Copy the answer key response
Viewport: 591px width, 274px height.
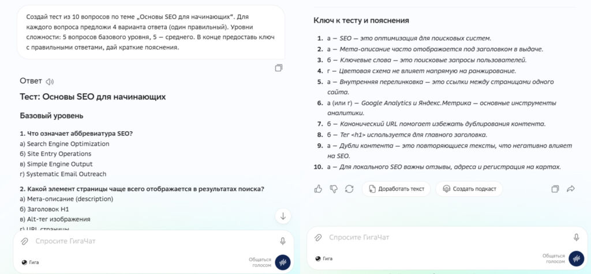[x=555, y=189]
